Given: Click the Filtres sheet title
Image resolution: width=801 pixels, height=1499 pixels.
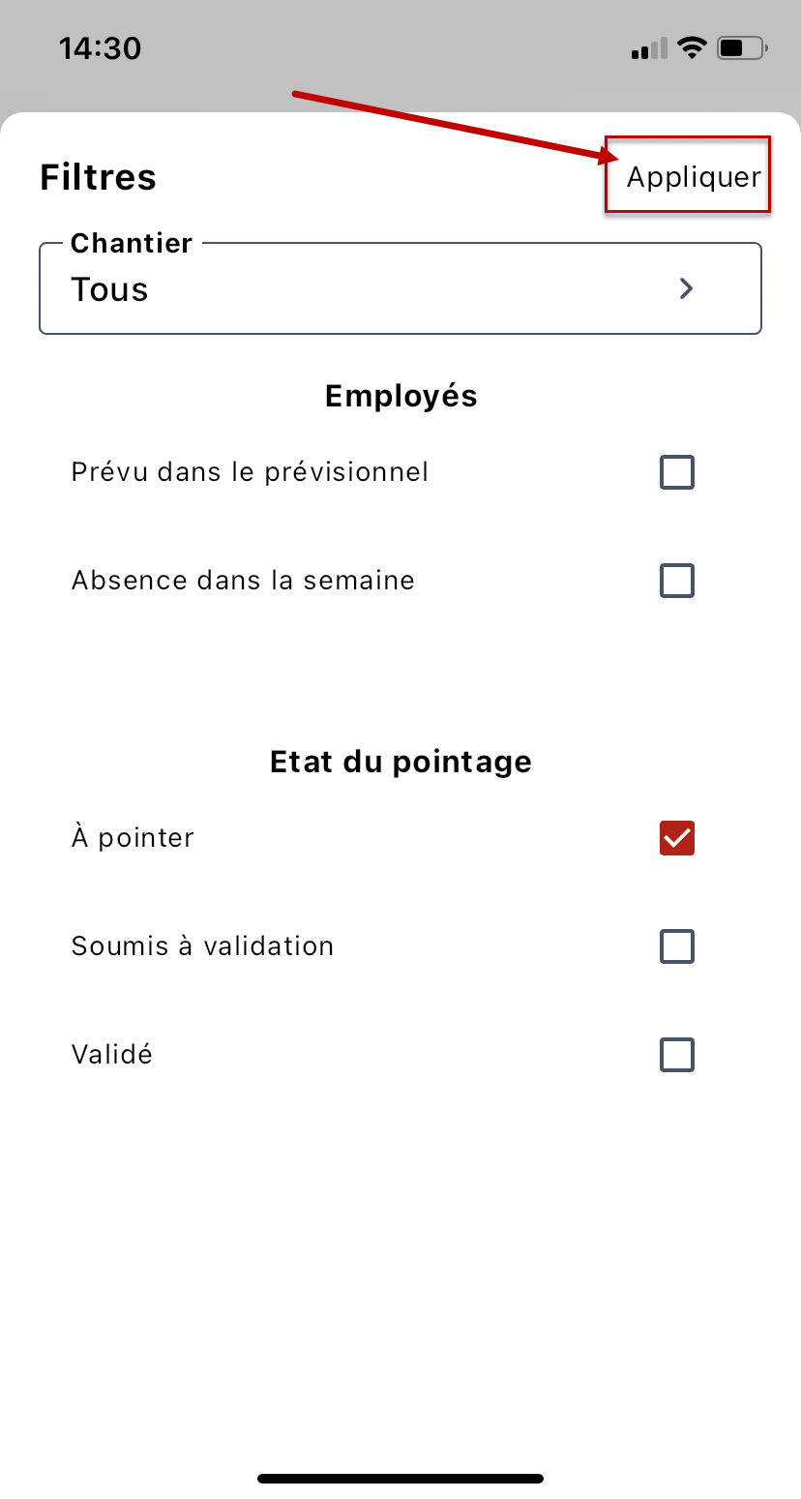Looking at the screenshot, I should 98,178.
